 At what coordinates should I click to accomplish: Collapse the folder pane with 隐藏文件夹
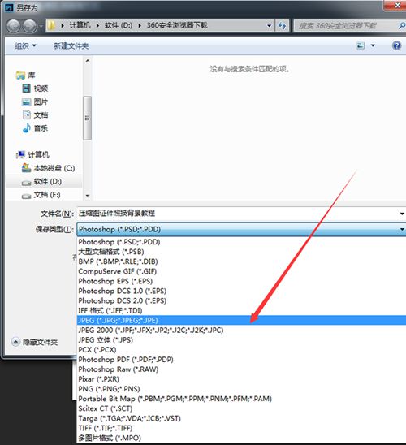click(35, 342)
